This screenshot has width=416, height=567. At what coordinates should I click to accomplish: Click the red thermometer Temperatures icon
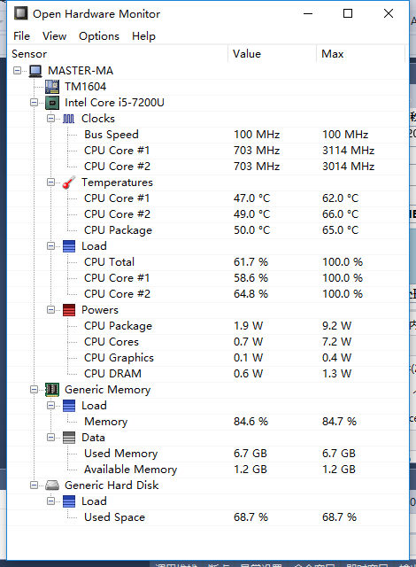click(69, 183)
